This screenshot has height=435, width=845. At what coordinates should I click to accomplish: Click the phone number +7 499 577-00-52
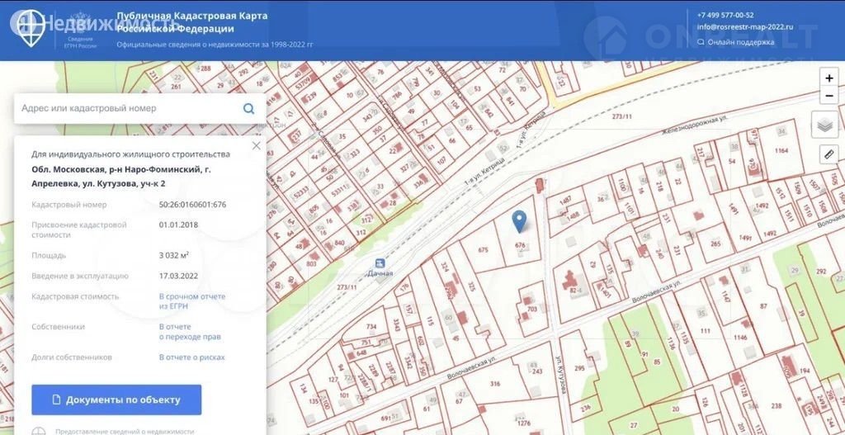pos(725,15)
